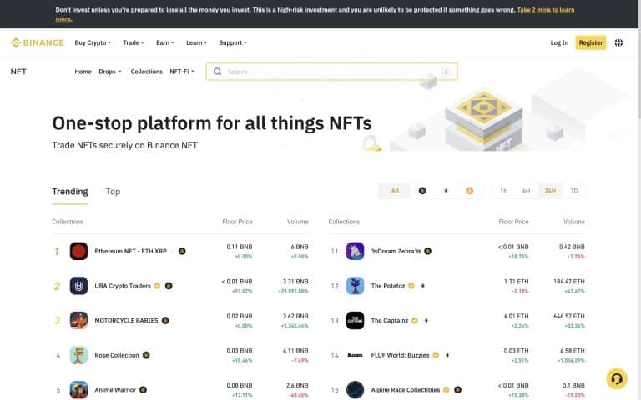Click the 0.11 BNB floor price
This screenshot has height=400, width=641.
pyautogui.click(x=240, y=247)
